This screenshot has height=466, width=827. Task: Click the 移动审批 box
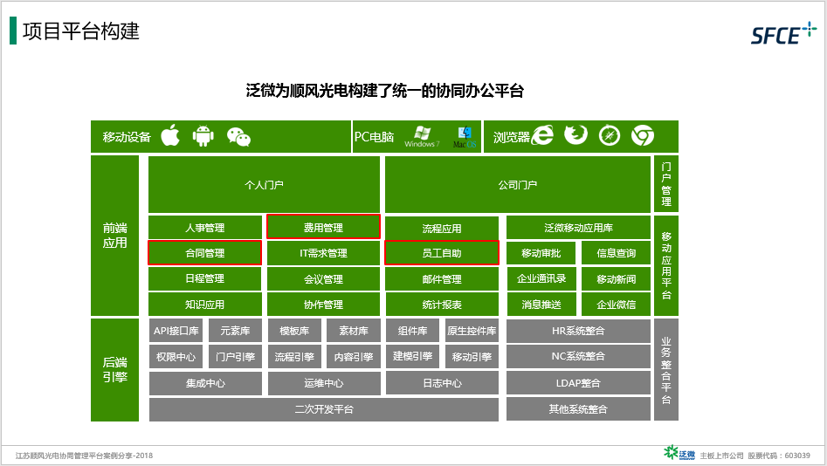coord(541,253)
